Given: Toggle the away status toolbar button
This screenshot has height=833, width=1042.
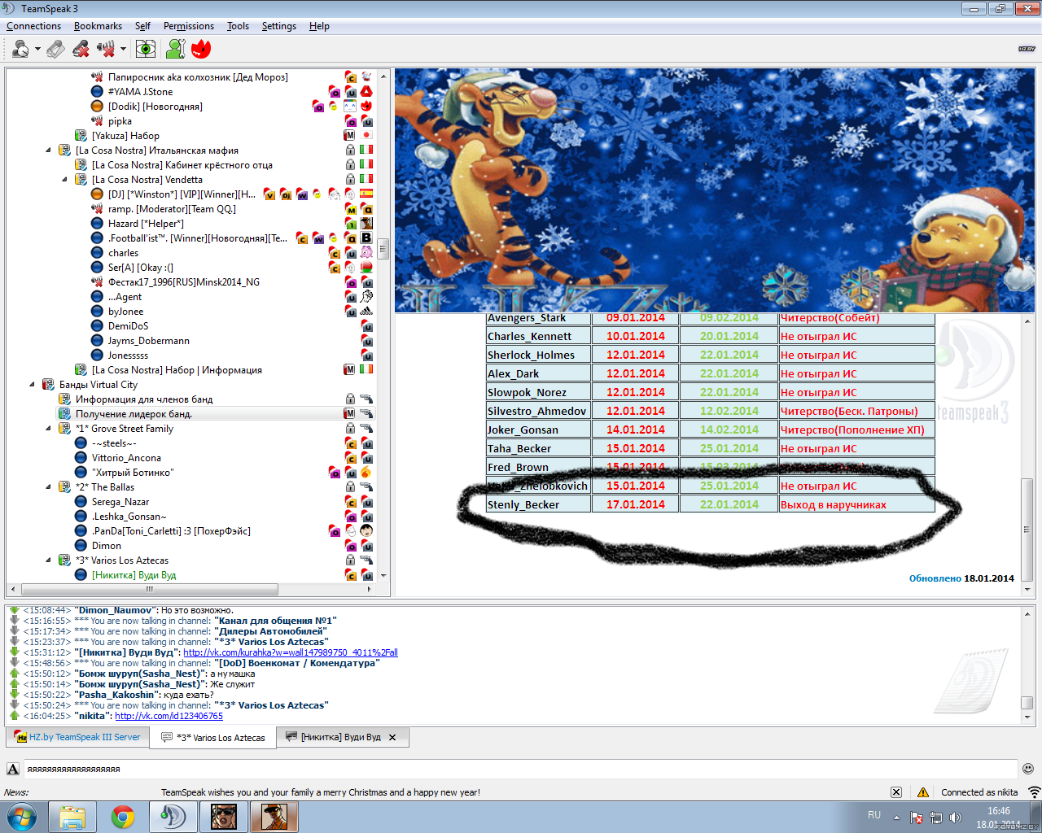Looking at the screenshot, I should (x=20, y=50).
